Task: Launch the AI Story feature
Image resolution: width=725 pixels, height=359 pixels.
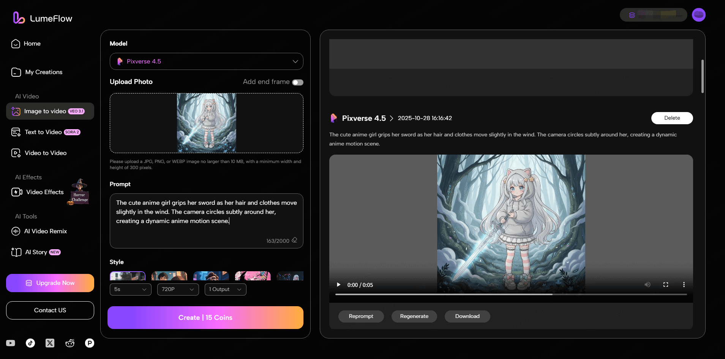Action: click(36, 252)
